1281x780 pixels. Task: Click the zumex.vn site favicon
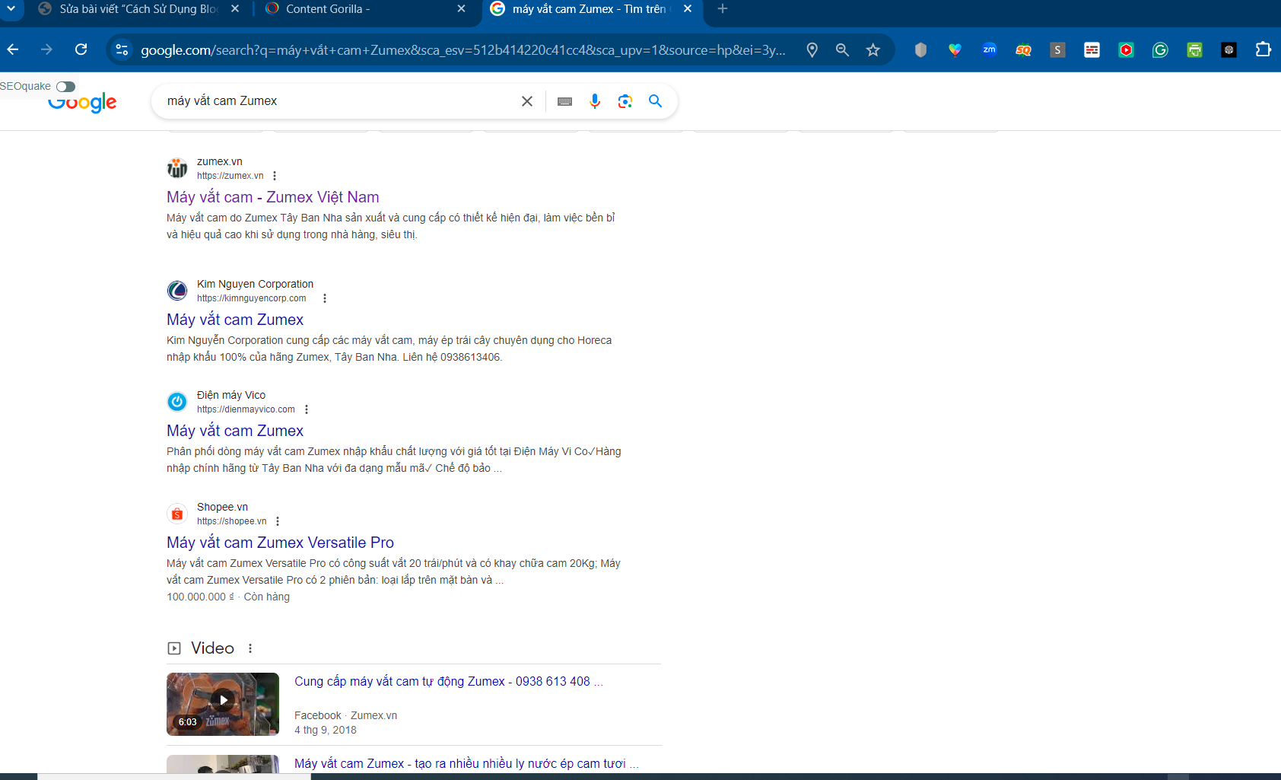177,168
